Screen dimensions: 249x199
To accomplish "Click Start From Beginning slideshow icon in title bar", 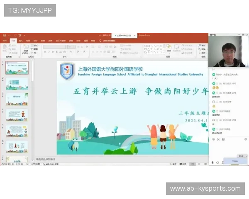I will tap(20, 35).
